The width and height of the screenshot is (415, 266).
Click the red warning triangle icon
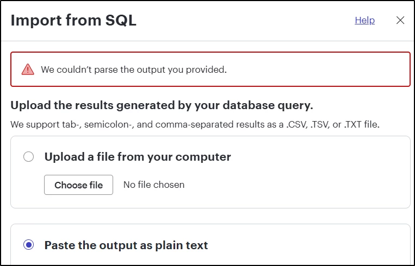pyautogui.click(x=27, y=69)
